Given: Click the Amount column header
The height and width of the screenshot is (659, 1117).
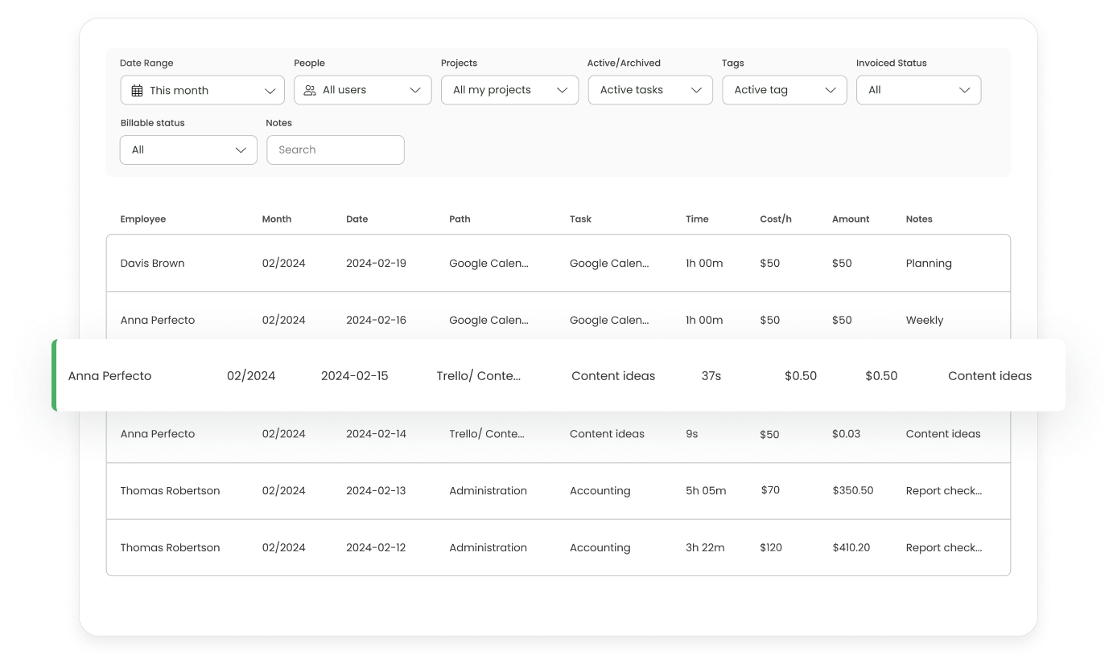Looking at the screenshot, I should click(851, 219).
